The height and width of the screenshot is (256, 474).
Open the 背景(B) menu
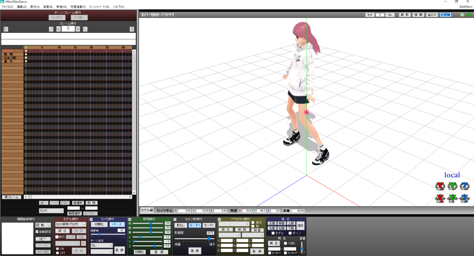[x=48, y=7]
